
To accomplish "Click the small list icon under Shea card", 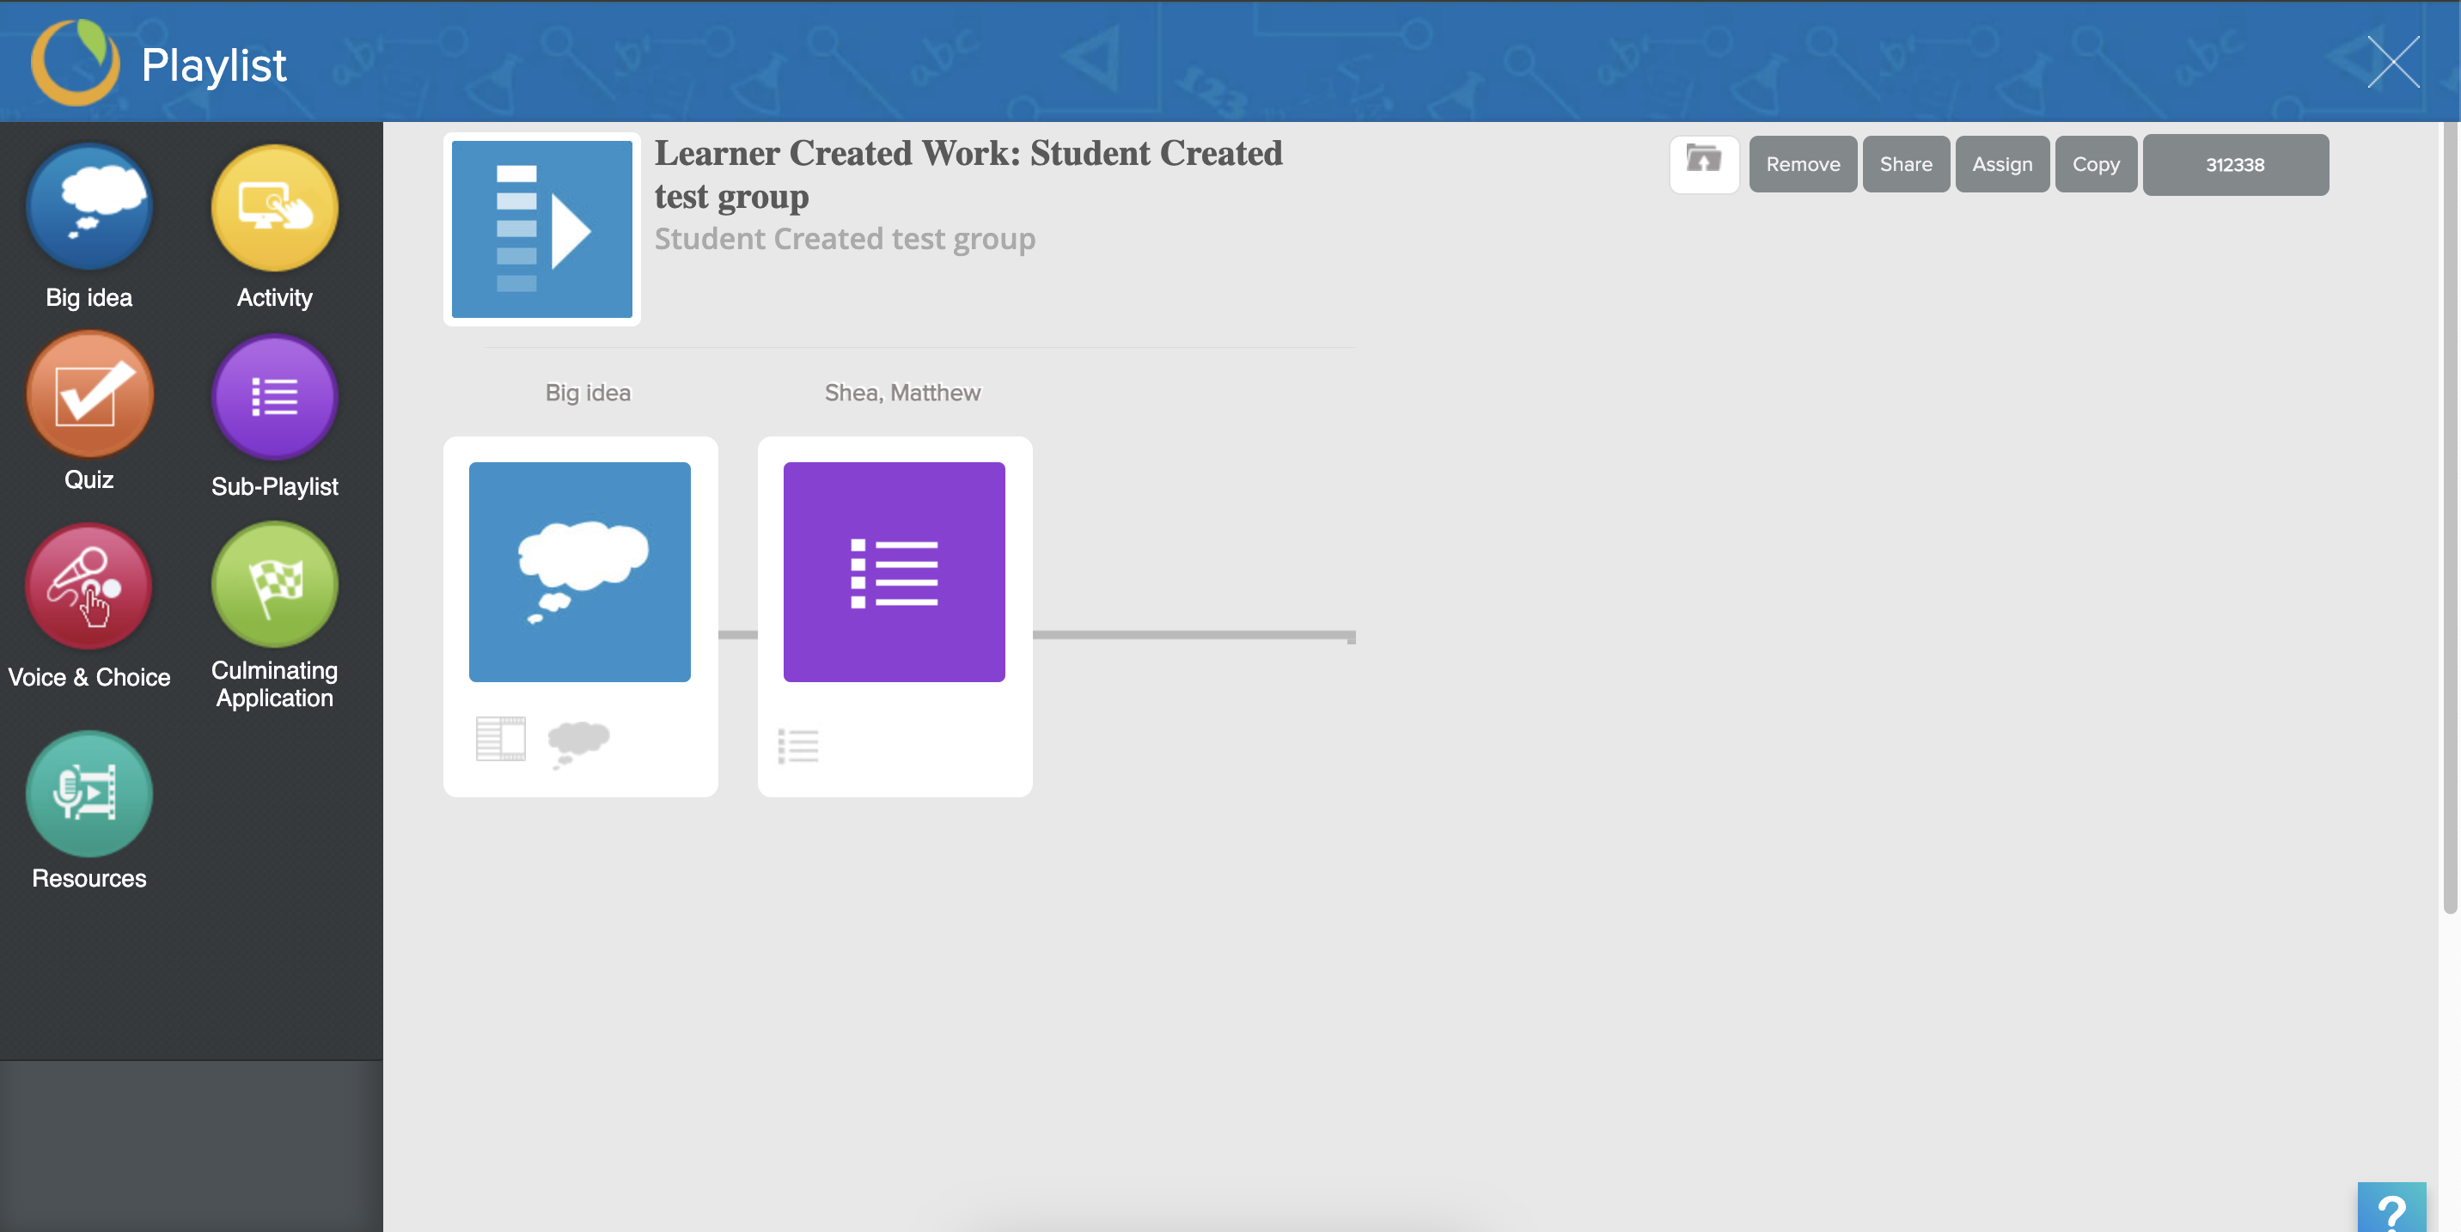I will (x=797, y=746).
